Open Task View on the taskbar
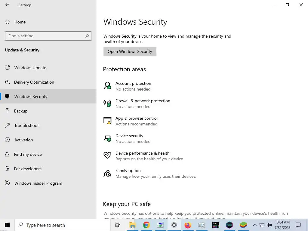Image resolution: width=308 pixels, height=231 pixels. pyautogui.click(x=118, y=225)
